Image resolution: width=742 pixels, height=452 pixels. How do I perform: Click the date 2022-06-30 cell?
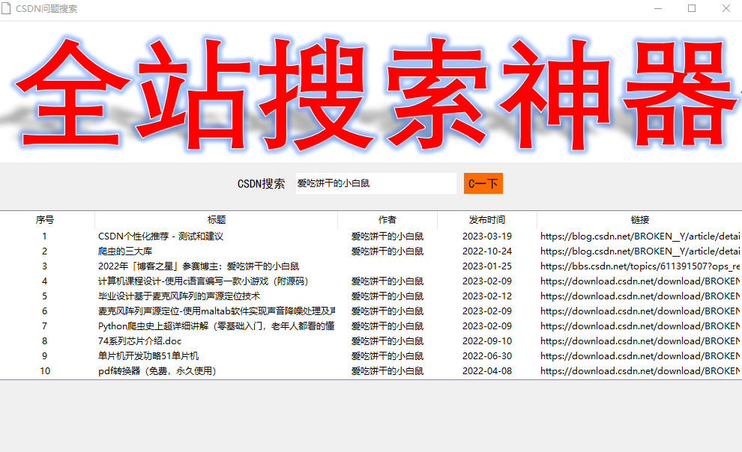tap(487, 356)
